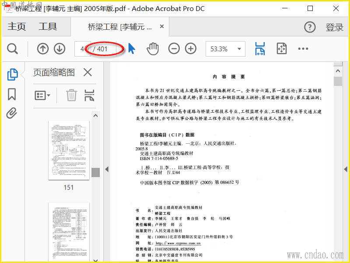Open the more tools ellipsis menu

click(303, 49)
